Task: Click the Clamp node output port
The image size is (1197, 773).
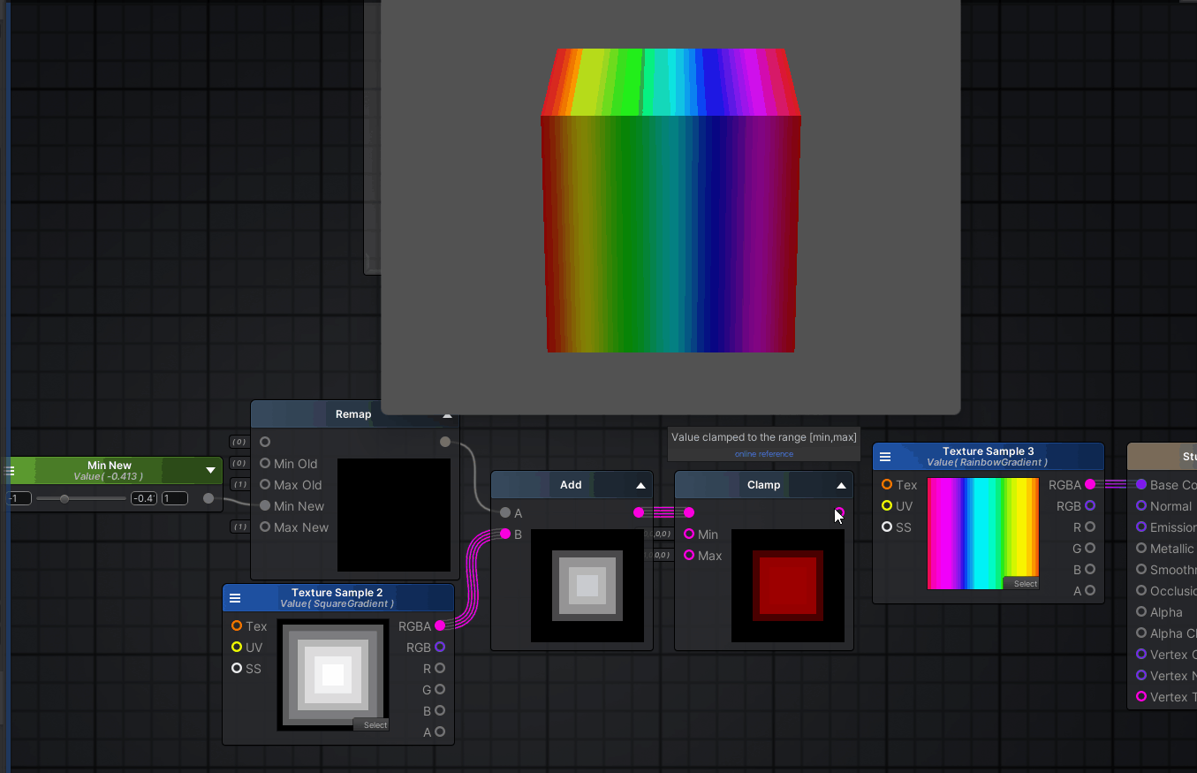Action: coord(839,512)
